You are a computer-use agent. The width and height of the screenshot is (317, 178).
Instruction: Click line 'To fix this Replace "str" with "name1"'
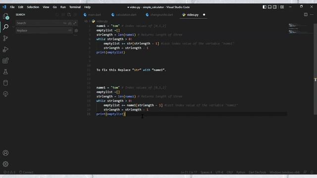131,70
